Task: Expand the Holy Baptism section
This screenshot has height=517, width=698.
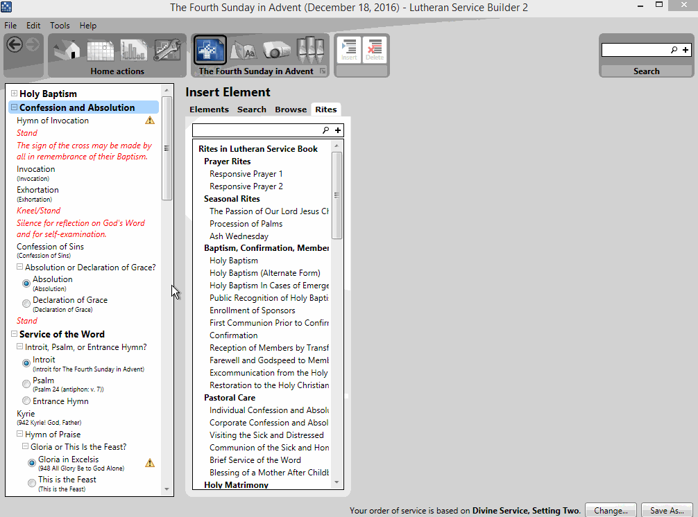Action: (x=14, y=94)
